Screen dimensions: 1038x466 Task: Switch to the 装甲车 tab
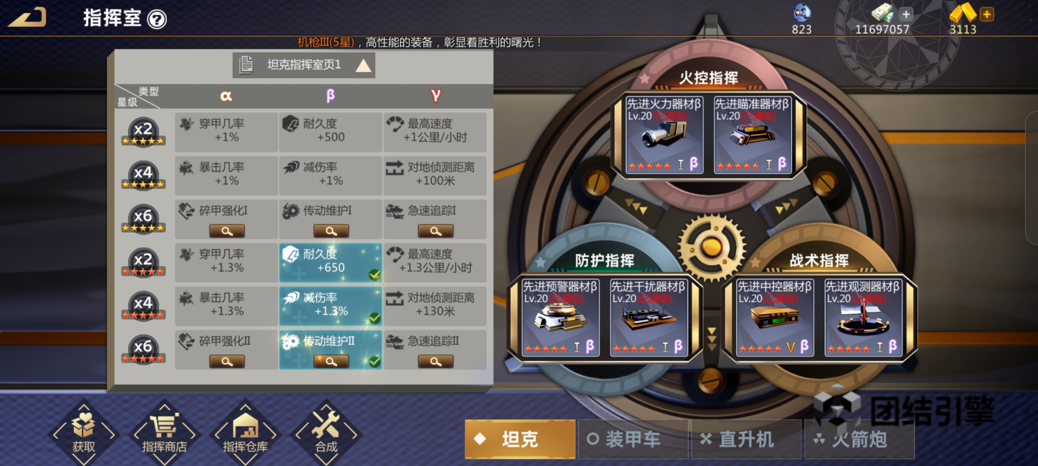click(x=633, y=439)
